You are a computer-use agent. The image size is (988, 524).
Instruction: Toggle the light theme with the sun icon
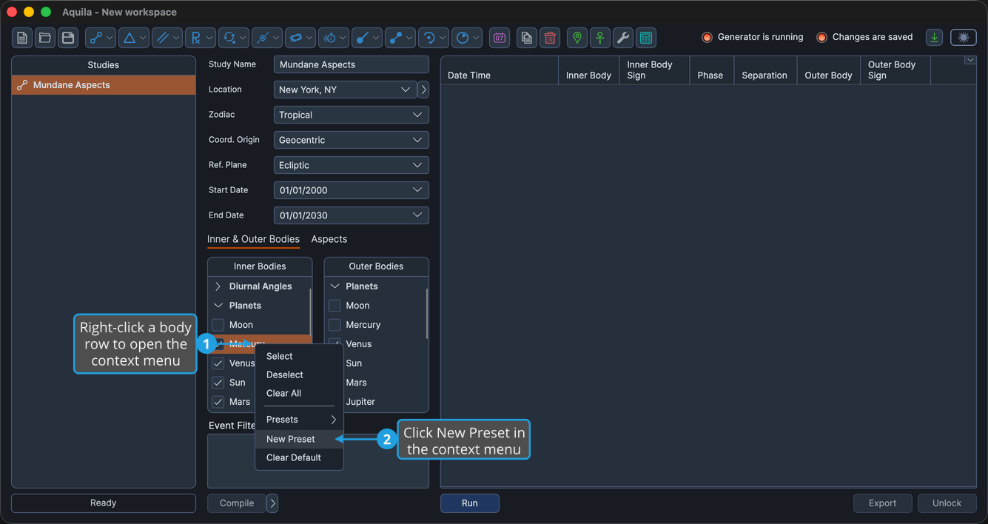[964, 38]
